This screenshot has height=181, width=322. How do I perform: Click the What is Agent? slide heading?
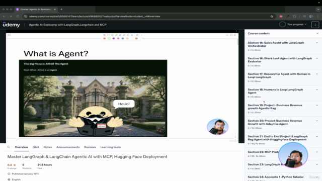[x=56, y=54]
